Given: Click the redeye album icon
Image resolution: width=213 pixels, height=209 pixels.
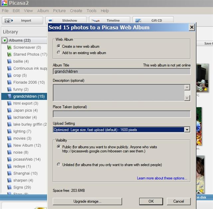Looking at the screenshot, I should tap(9, 166).
